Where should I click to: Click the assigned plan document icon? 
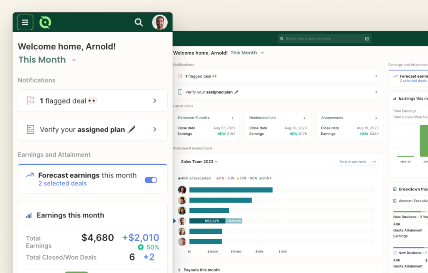coord(30,129)
